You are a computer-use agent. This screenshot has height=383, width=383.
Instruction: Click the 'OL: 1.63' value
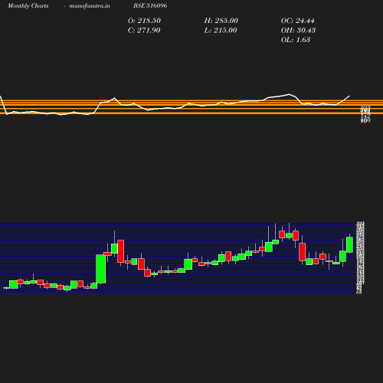pos(296,40)
